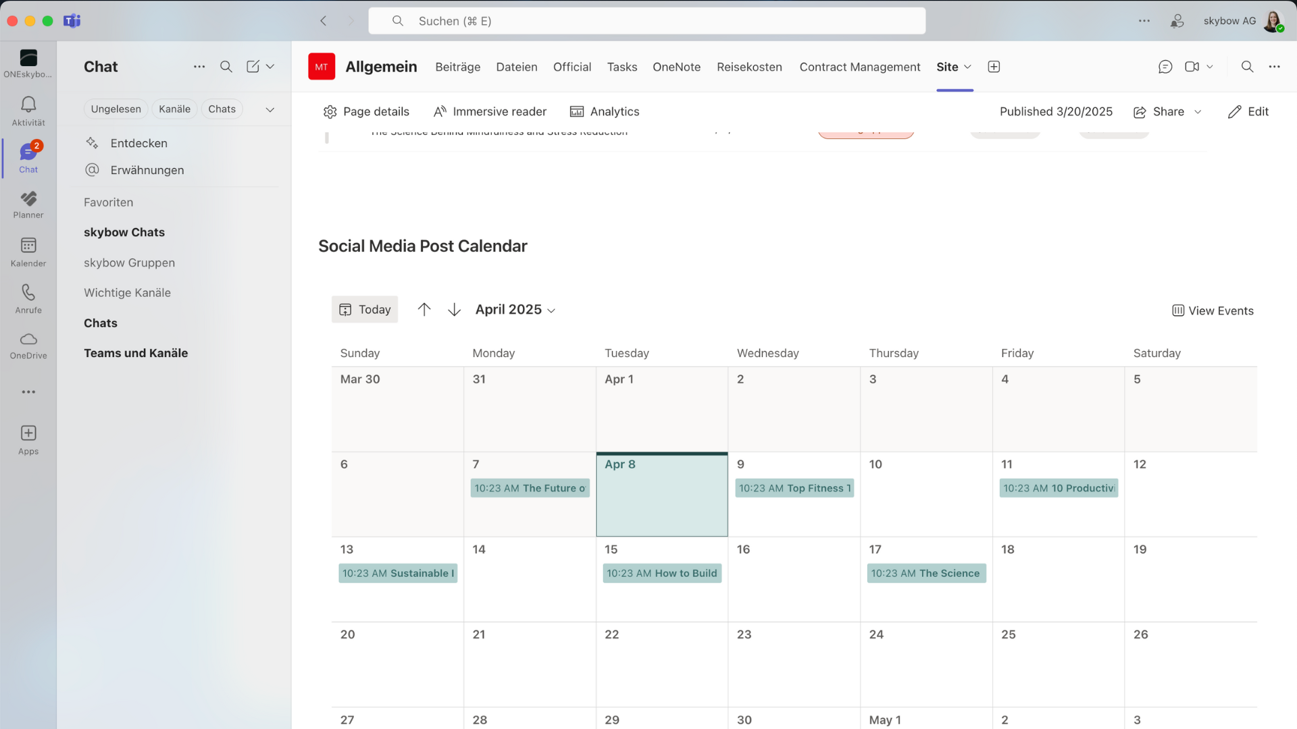The height and width of the screenshot is (729, 1297).
Task: Open the 'Top Fitness' event on April 9
Action: click(794, 488)
